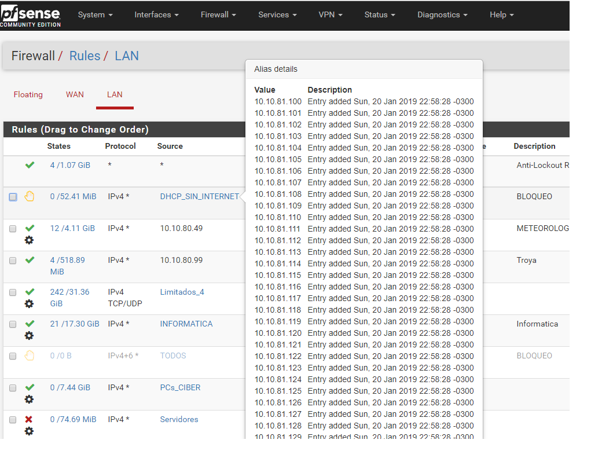Switch to the WAN tab
591x458 pixels.
point(75,94)
